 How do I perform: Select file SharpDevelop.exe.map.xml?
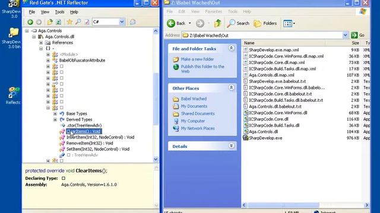274,50
